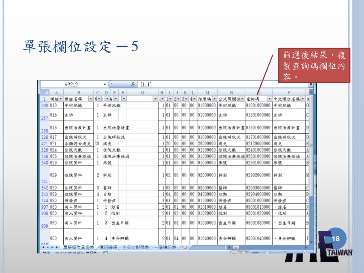Viewport: 364px width, 273px height.
Task: Click the horizontal scrollbar left arrow
Action: click(x=229, y=247)
